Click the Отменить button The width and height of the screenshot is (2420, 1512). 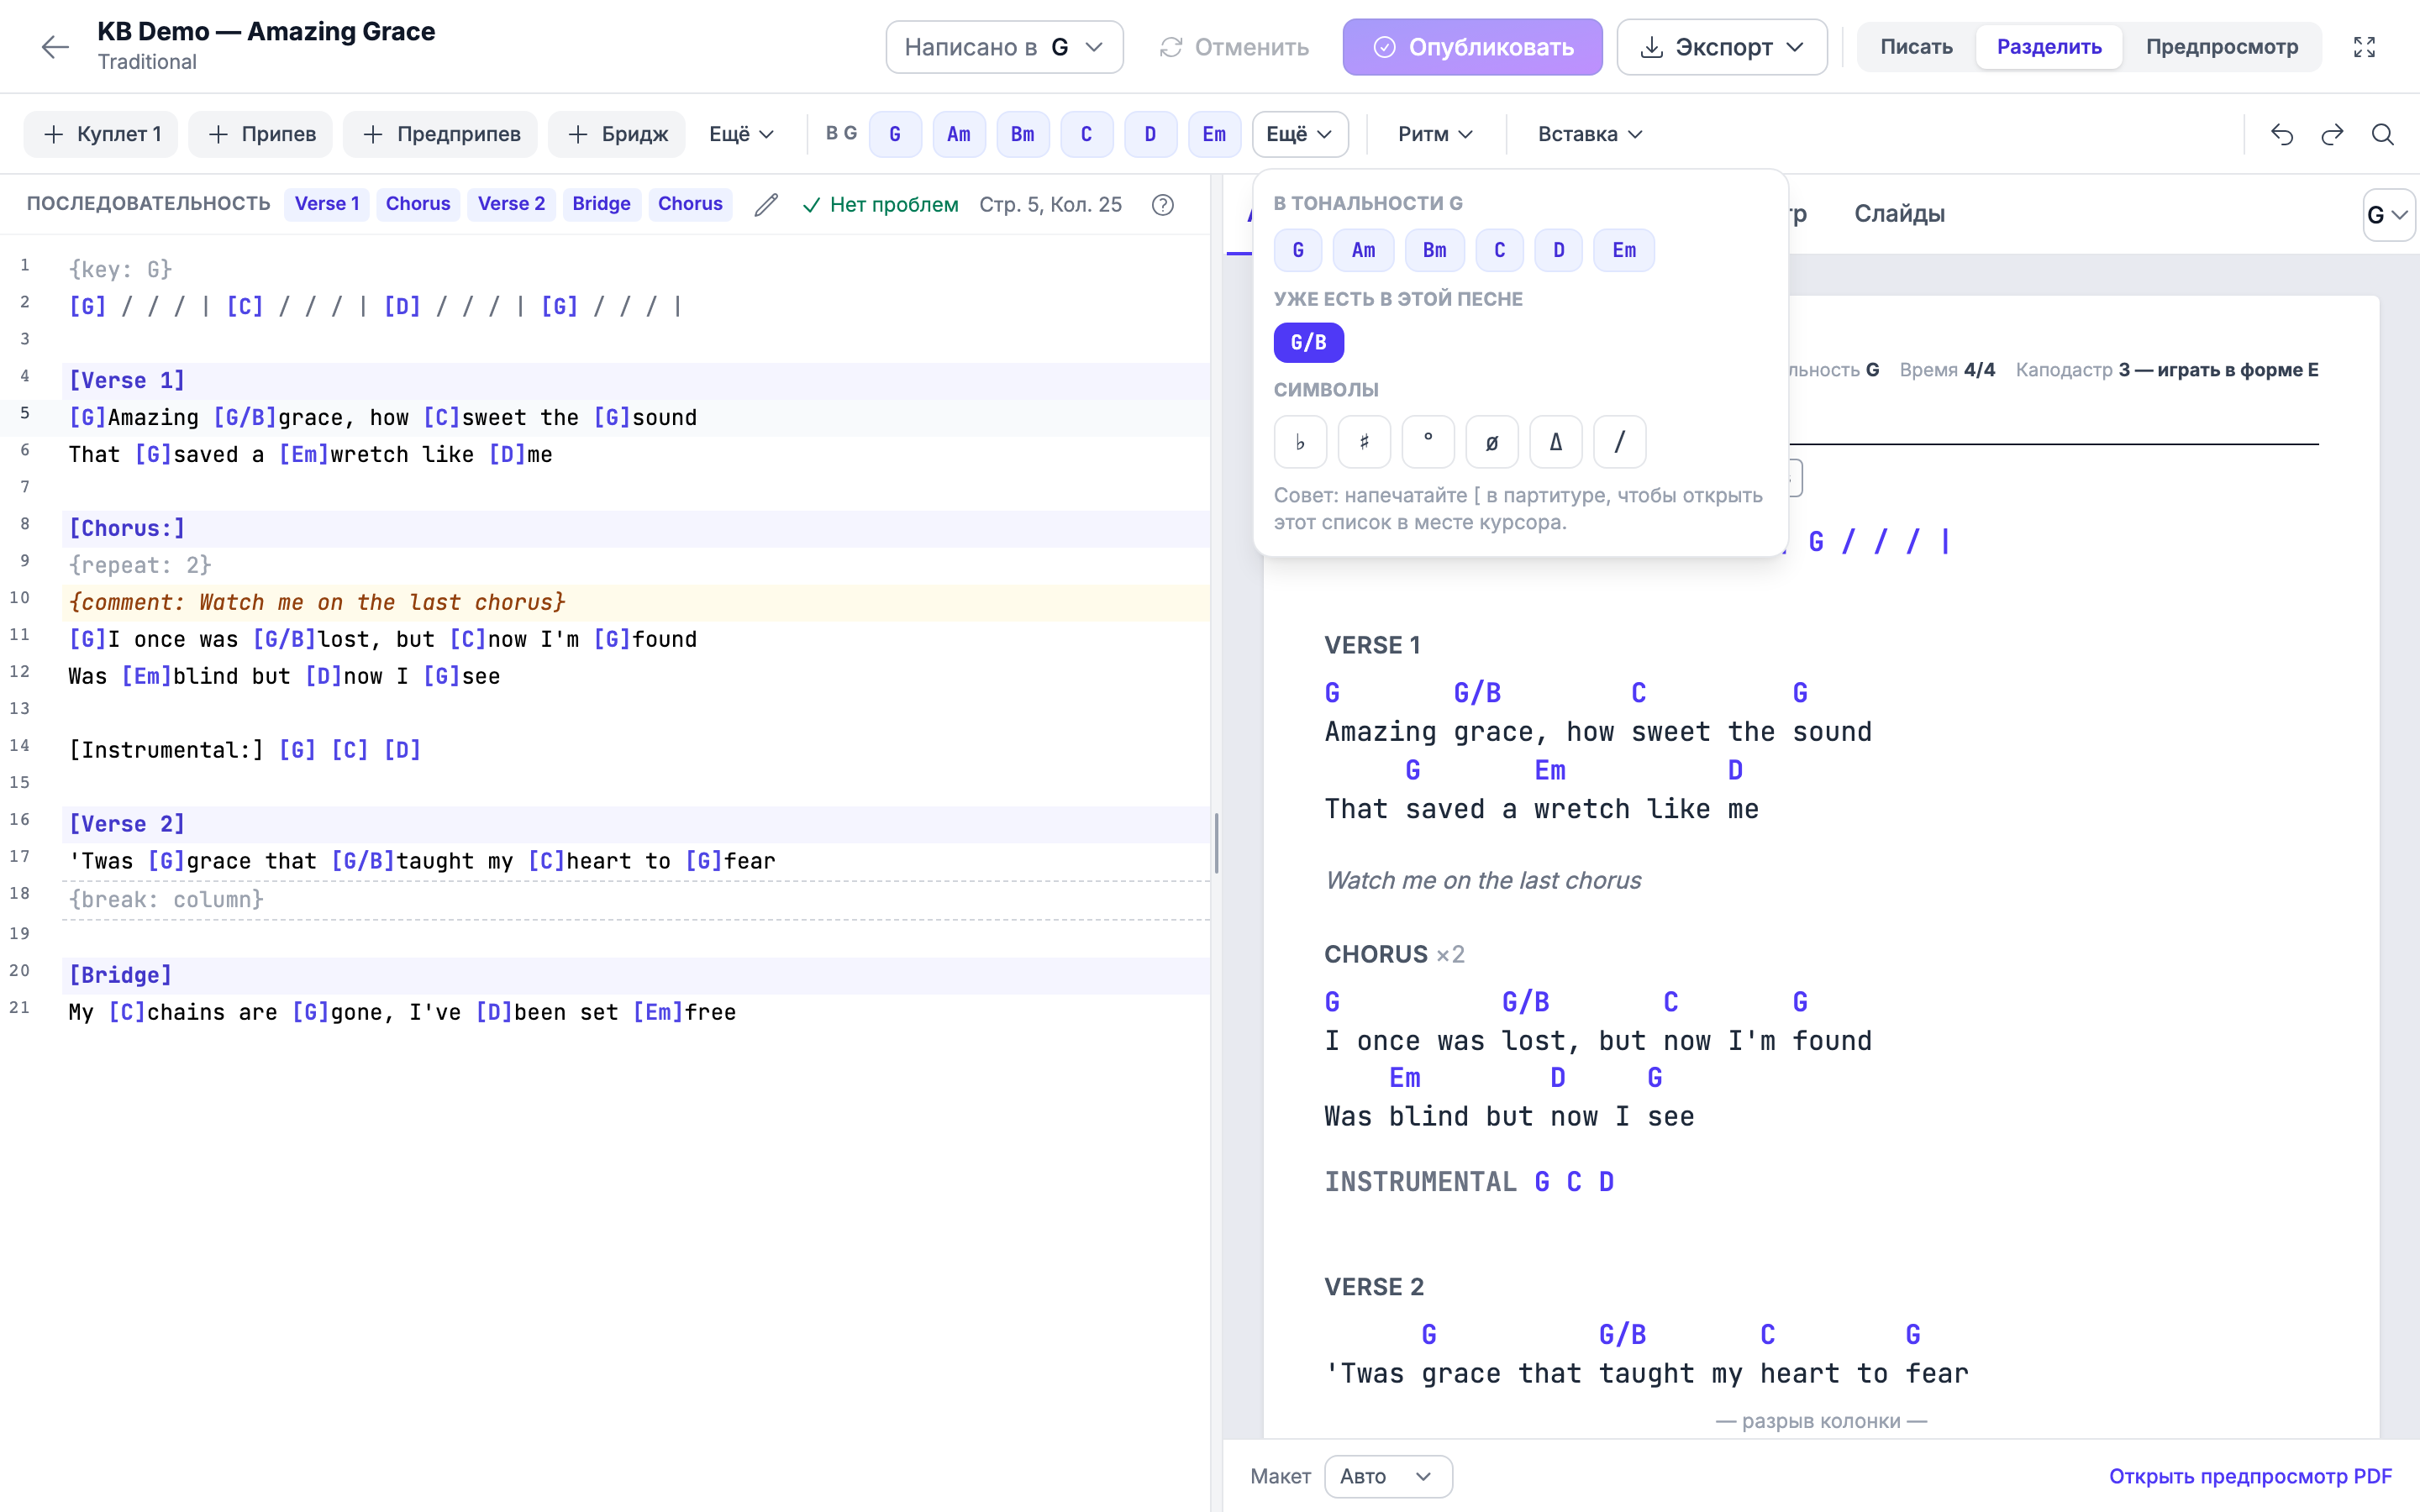(x=1234, y=47)
